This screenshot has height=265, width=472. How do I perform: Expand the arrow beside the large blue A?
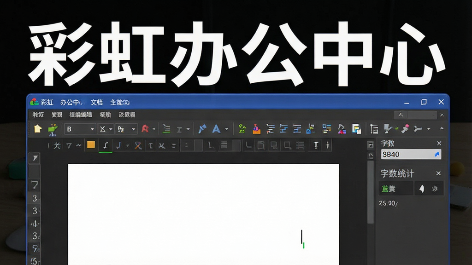(x=227, y=129)
